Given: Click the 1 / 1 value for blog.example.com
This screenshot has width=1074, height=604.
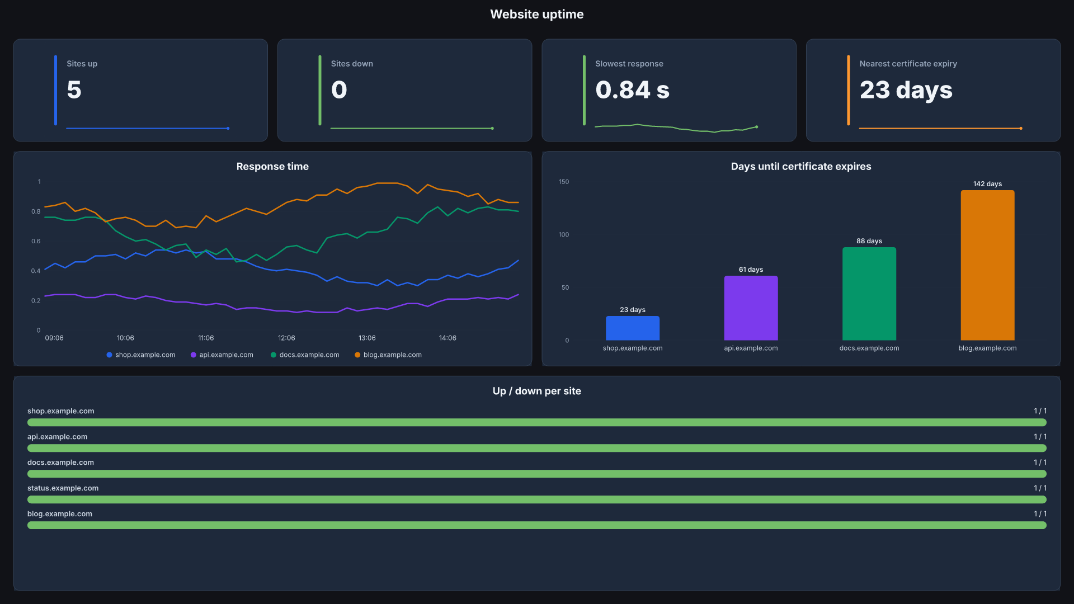Looking at the screenshot, I should [1040, 514].
